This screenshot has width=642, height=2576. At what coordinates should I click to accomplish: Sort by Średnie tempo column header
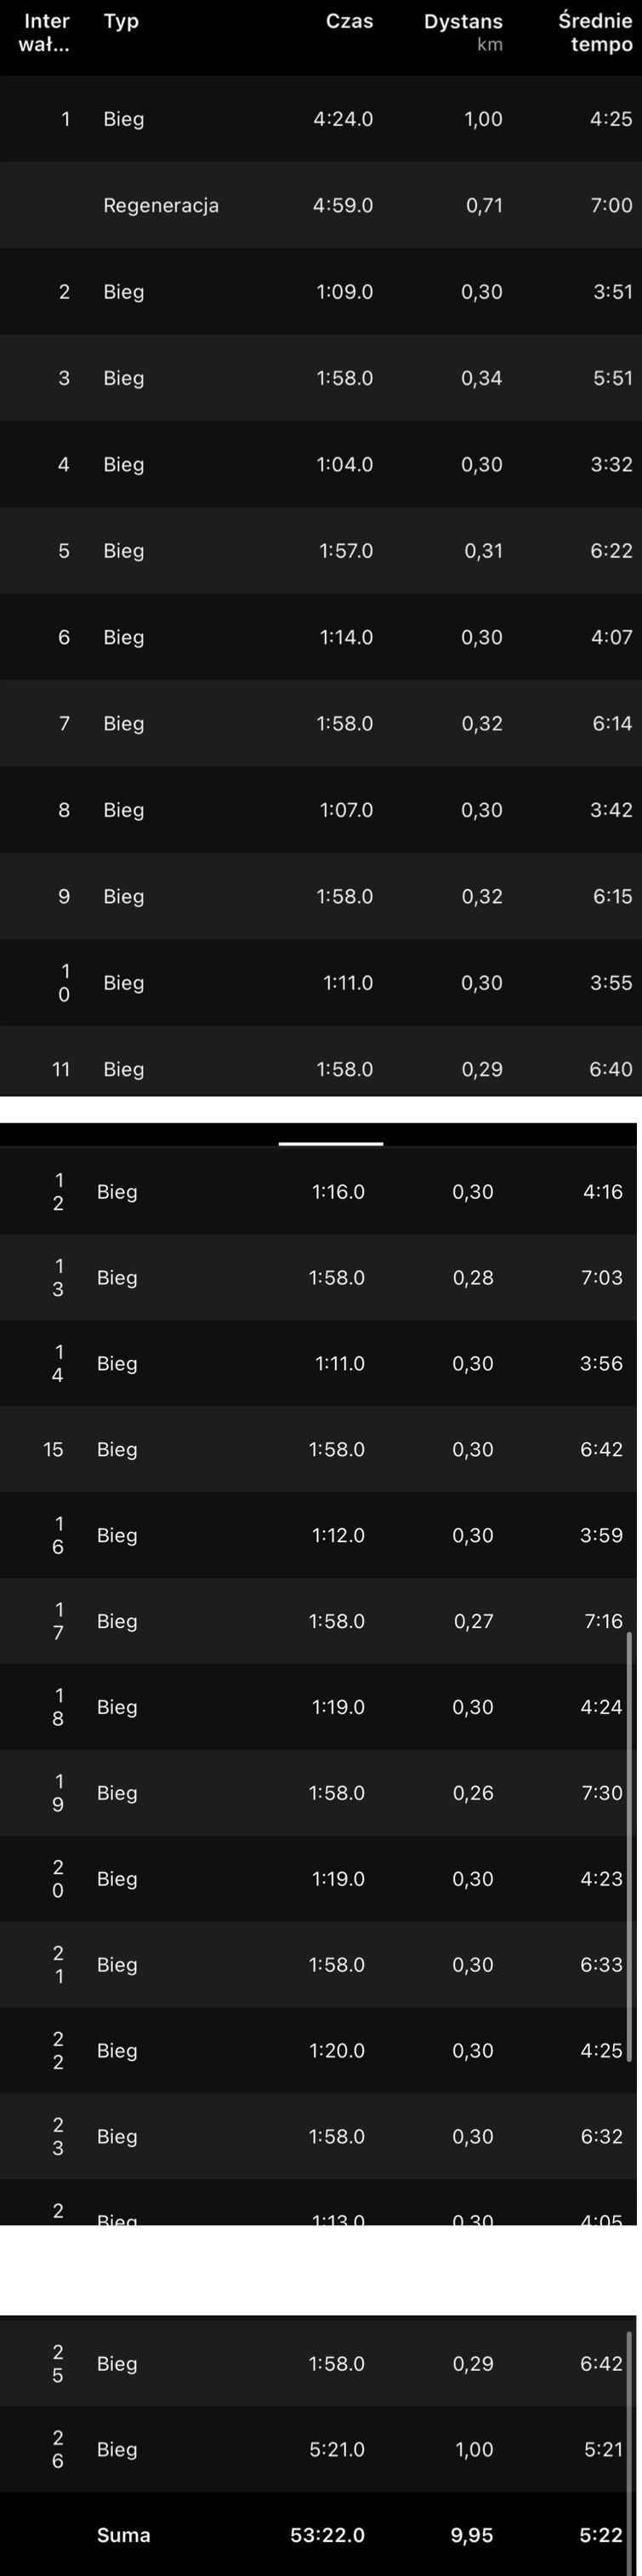tap(595, 32)
